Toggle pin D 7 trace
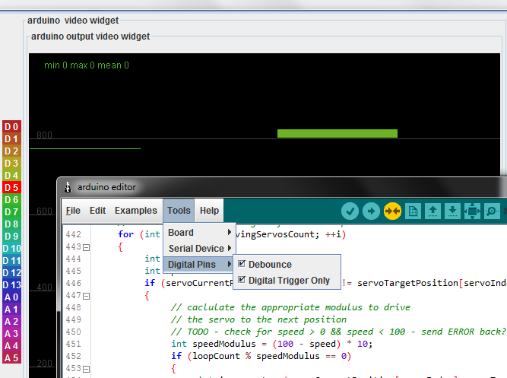 point(11,211)
